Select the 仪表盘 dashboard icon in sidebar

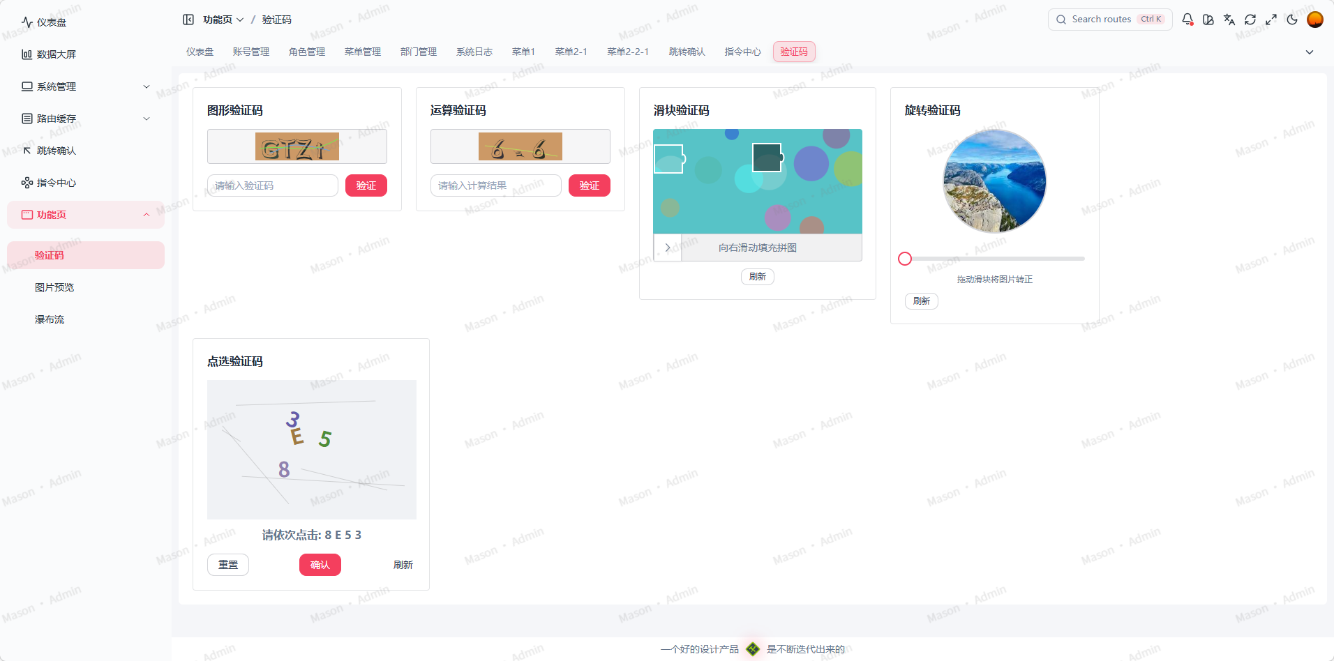point(27,22)
